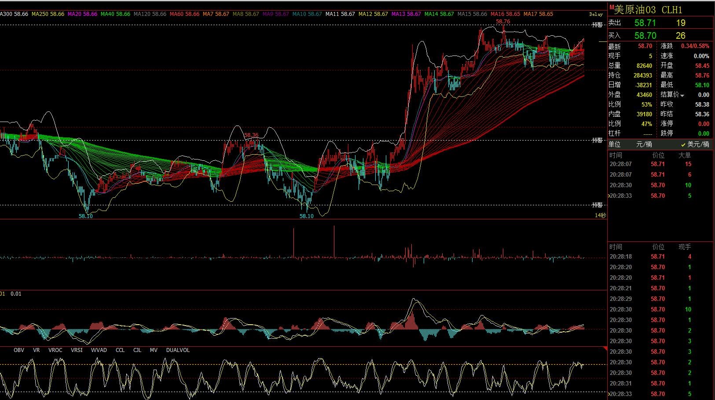This screenshot has width=715, height=400.
Task: Click the 卖出 ask price 58.71
Action: (645, 23)
